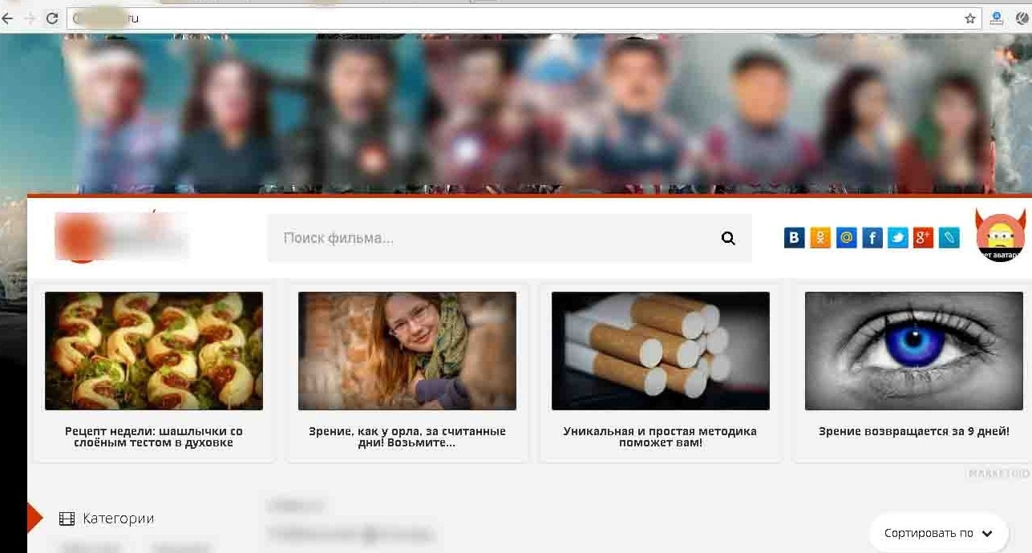Image resolution: width=1032 pixels, height=553 pixels.
Task: Reload the page in browser
Action: (52, 18)
